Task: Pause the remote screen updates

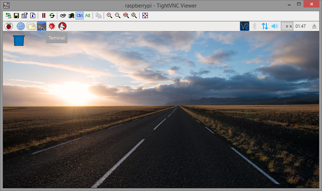Action: pos(43,16)
